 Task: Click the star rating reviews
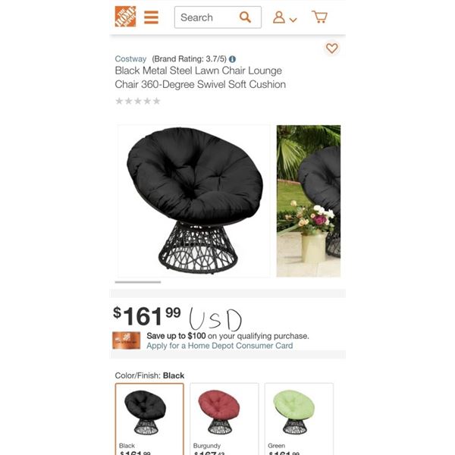pos(138,101)
